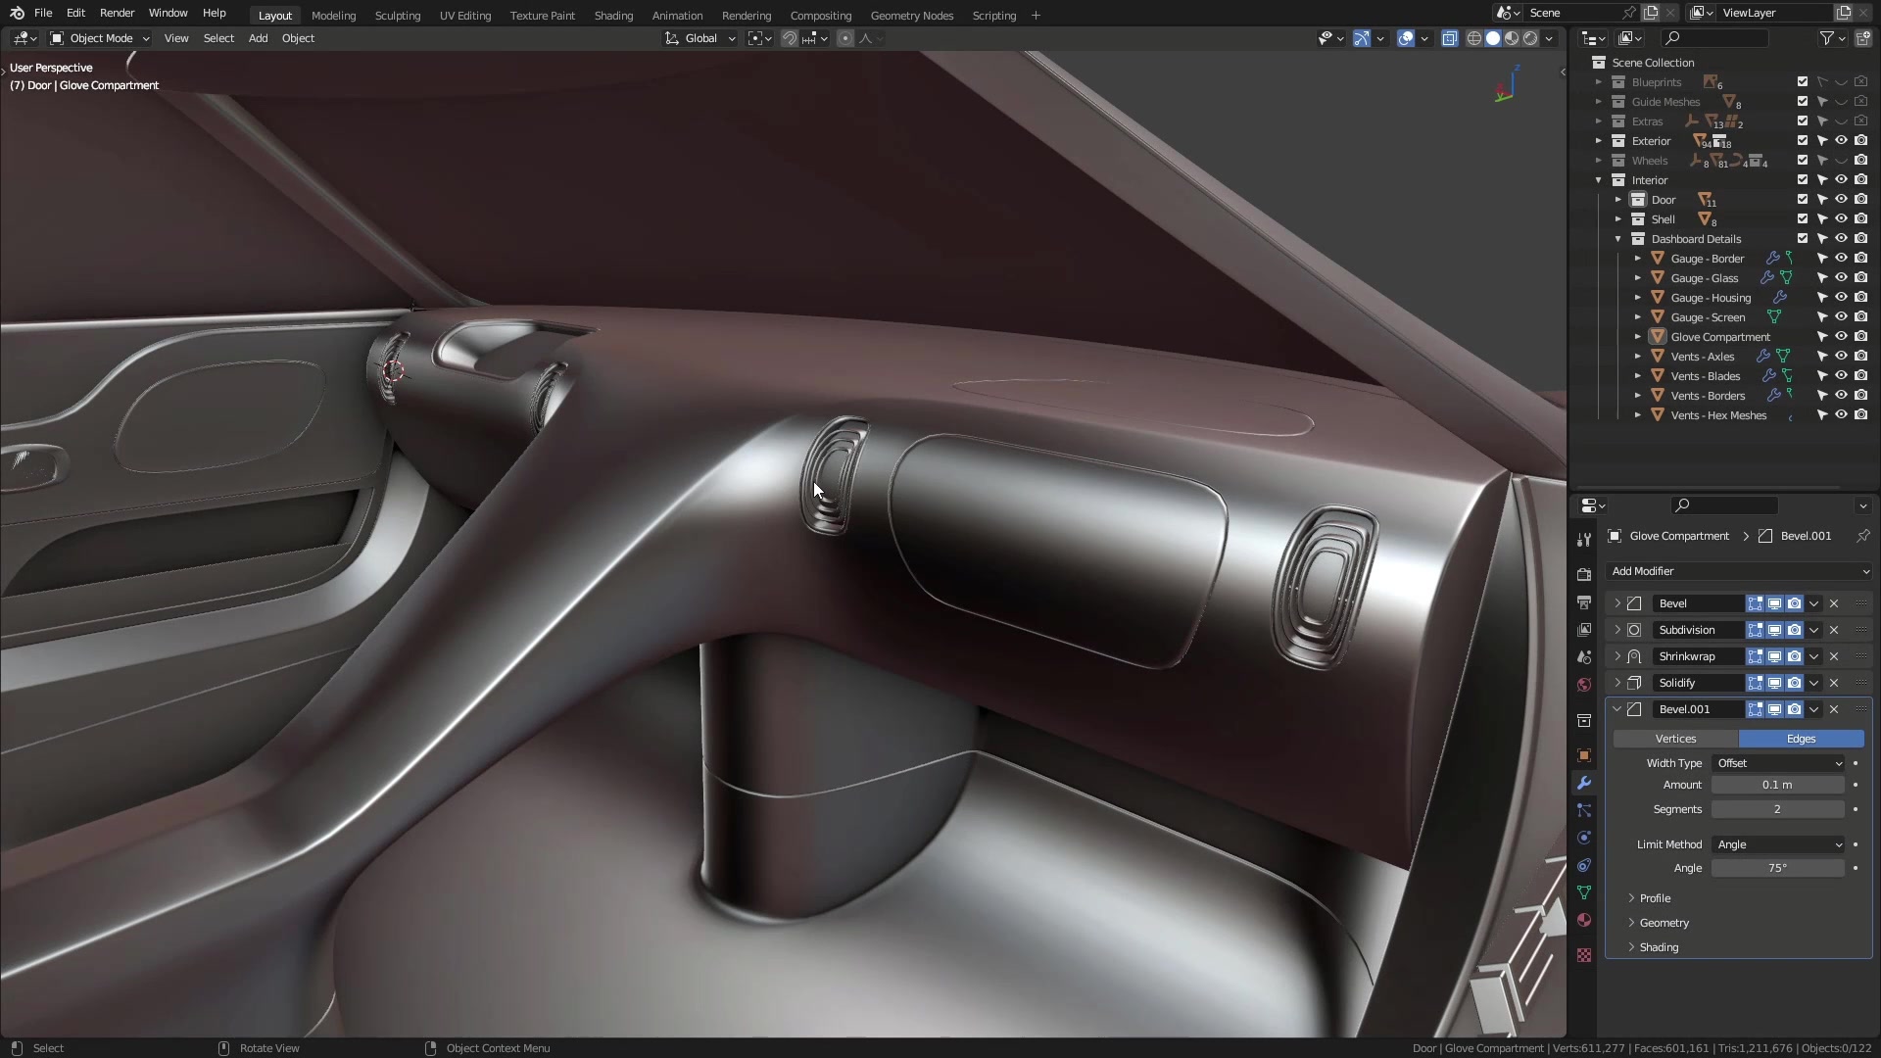Open the Render properties tab icon
The image size is (1881, 1058).
point(1584,575)
